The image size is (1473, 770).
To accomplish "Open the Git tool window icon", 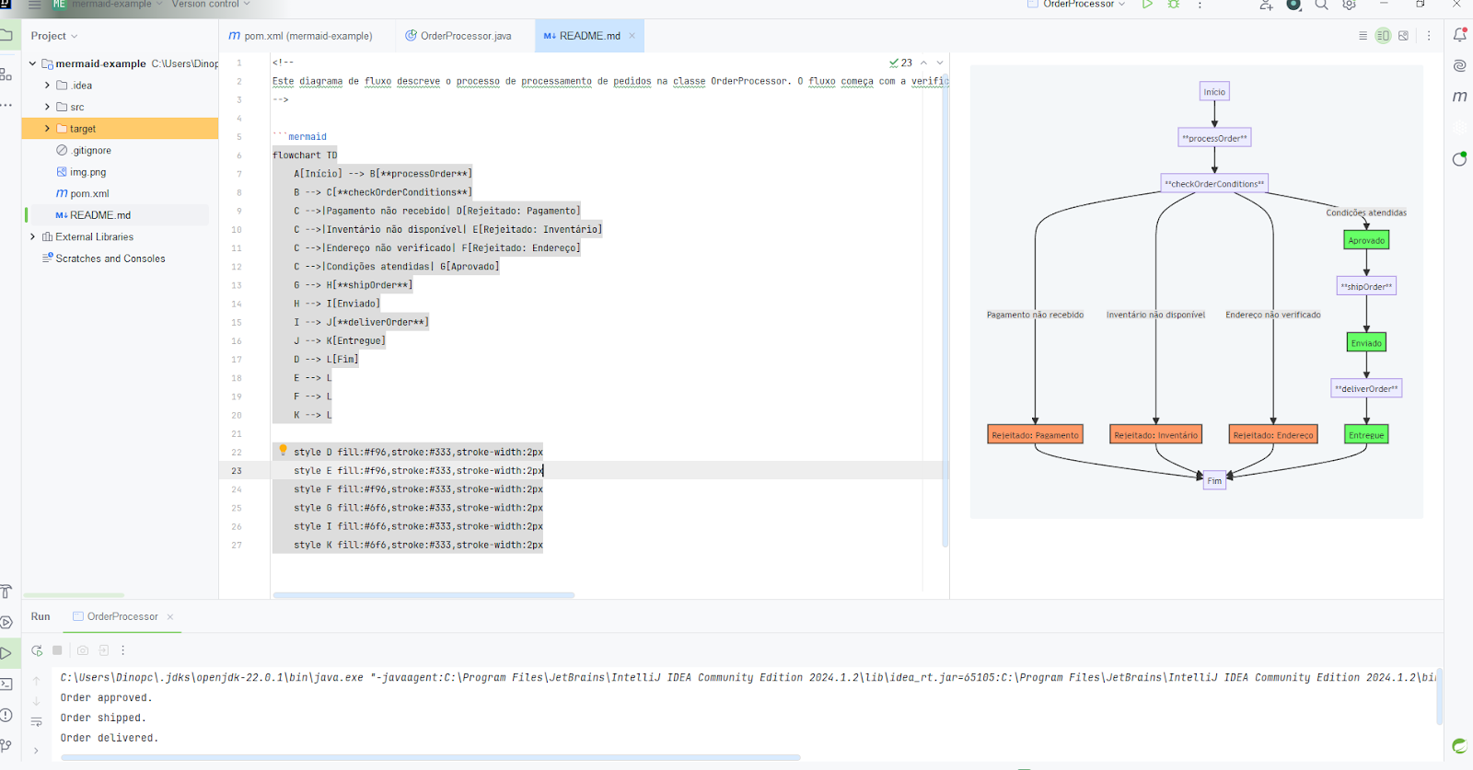I will (x=6, y=745).
